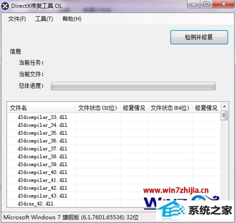Select the d3dcompiler_40.dll row
236x223 pixels.
114,172
